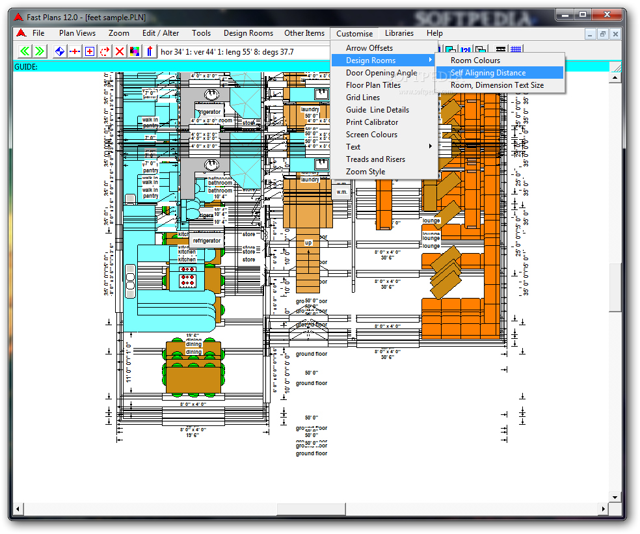Open the Other Items menu
Image resolution: width=640 pixels, height=534 pixels.
pos(304,33)
